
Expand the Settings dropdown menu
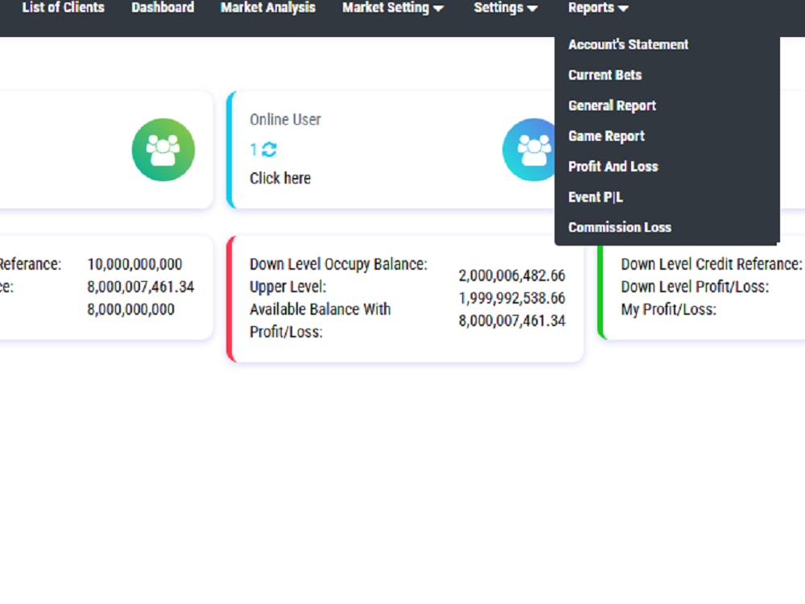pyautogui.click(x=506, y=8)
